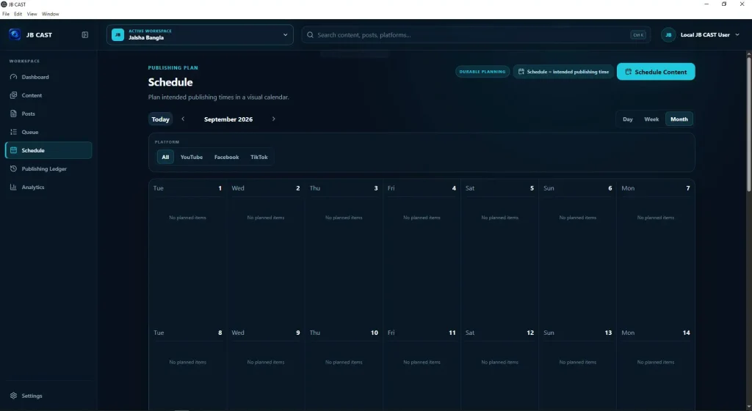Select the Mon 14 calendar cell

[656, 367]
